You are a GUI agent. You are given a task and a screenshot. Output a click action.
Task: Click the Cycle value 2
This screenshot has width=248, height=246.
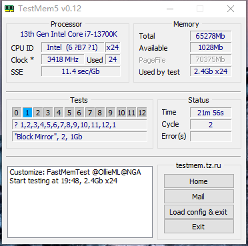click(211, 125)
